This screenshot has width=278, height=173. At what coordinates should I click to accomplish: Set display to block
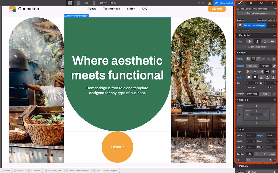coord(248,59)
